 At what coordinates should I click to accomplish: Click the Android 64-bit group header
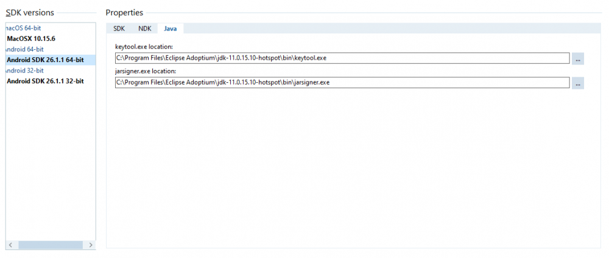(x=25, y=49)
